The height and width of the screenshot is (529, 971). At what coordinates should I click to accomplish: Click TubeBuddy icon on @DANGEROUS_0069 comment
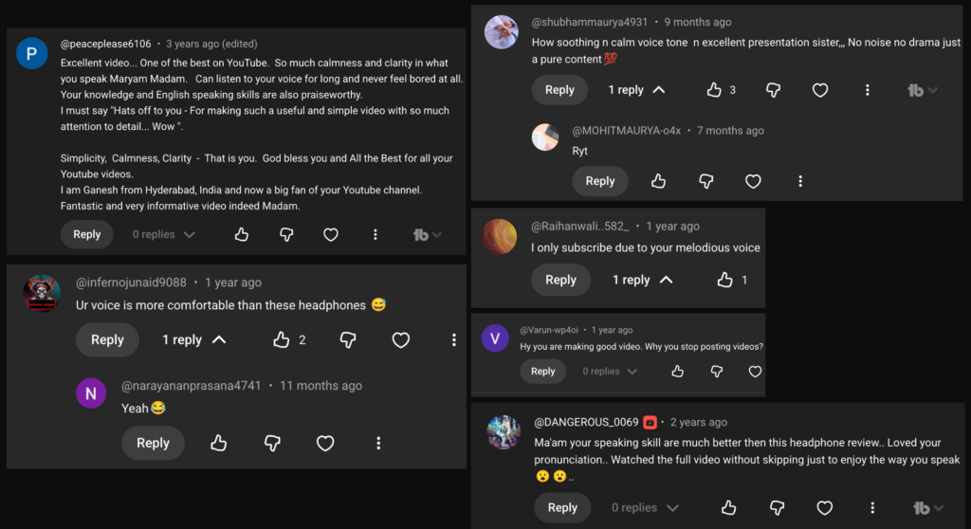[921, 508]
